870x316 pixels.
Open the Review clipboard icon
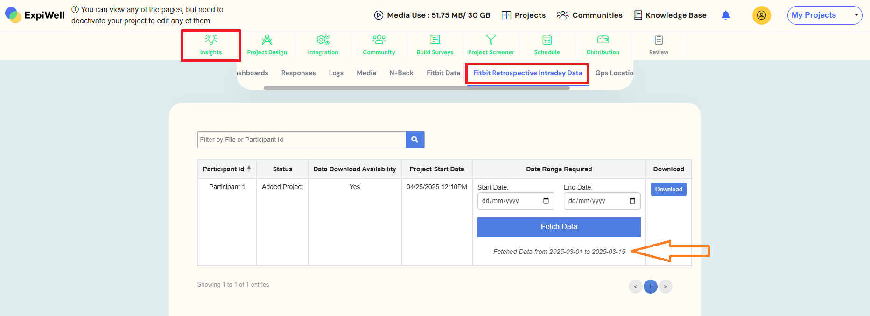tap(659, 40)
